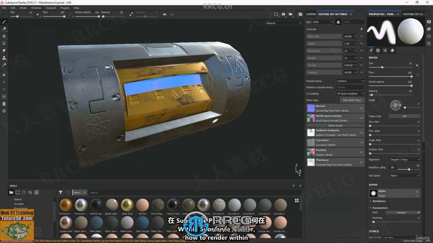Open the texture Size 2048 dropdown
433x243 pixels.
pyautogui.click(x=323, y=22)
